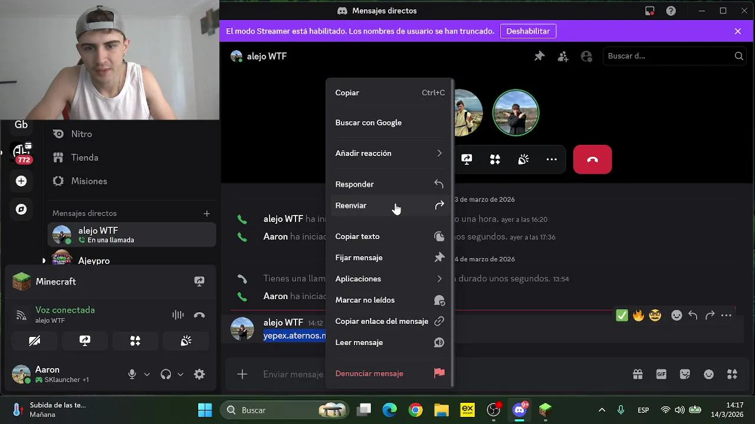Image resolution: width=755 pixels, height=424 pixels.
Task: Show user profile icon in header
Action: pos(586,56)
